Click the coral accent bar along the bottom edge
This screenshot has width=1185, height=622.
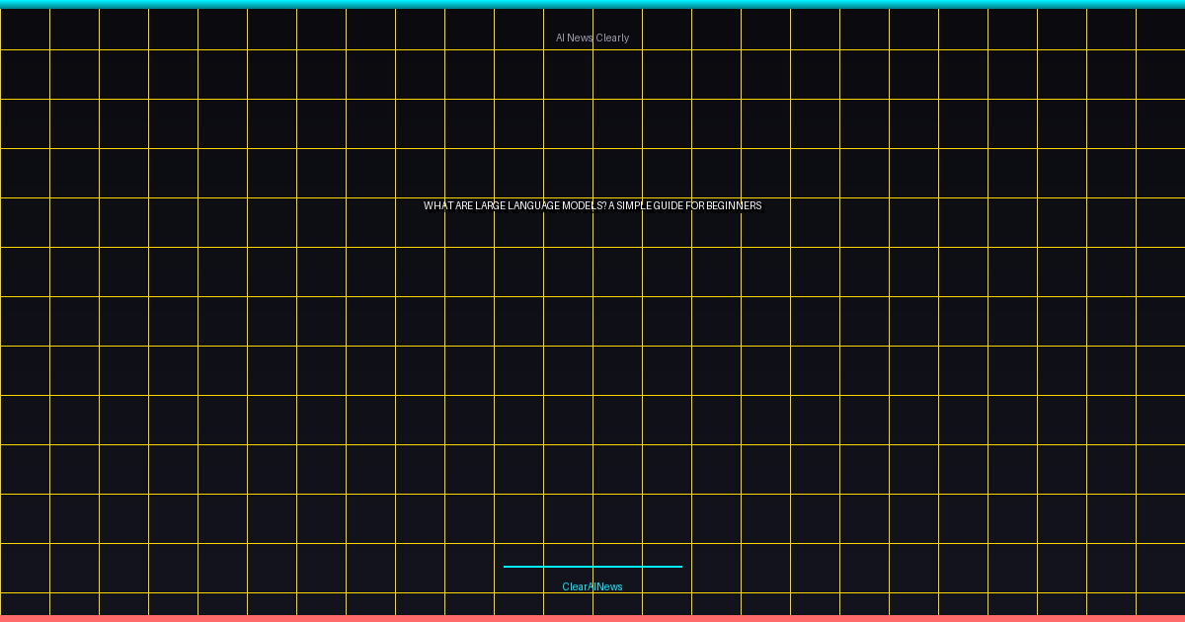point(592,618)
